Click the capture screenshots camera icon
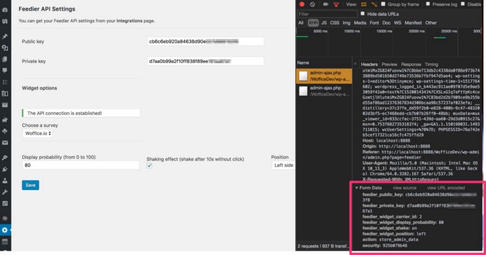Image resolution: width=486 pixels, height=255 pixels. pyautogui.click(x=326, y=4)
